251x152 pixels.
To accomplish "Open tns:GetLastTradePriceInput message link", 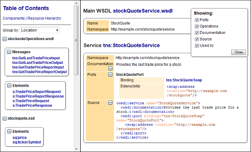I will [x=36, y=58].
